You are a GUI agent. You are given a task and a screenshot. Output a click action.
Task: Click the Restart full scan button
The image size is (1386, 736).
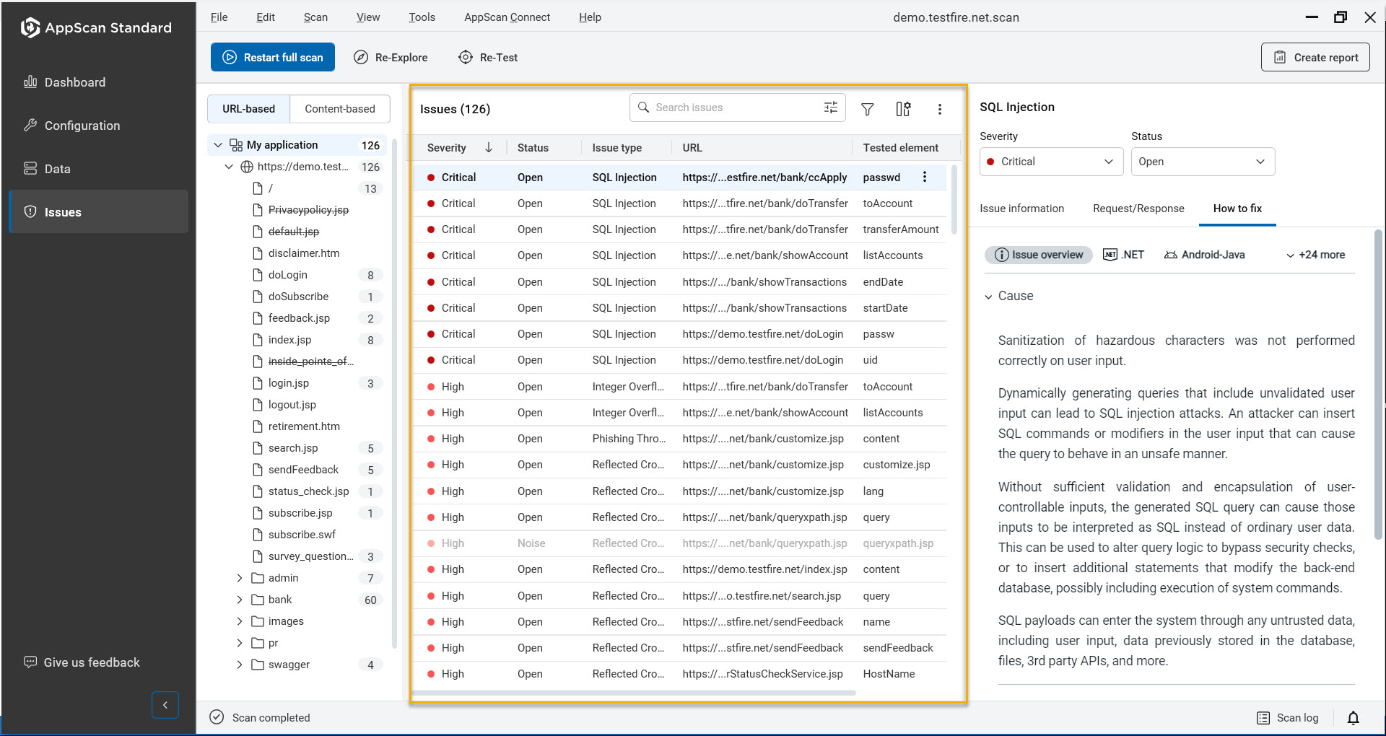(x=272, y=58)
